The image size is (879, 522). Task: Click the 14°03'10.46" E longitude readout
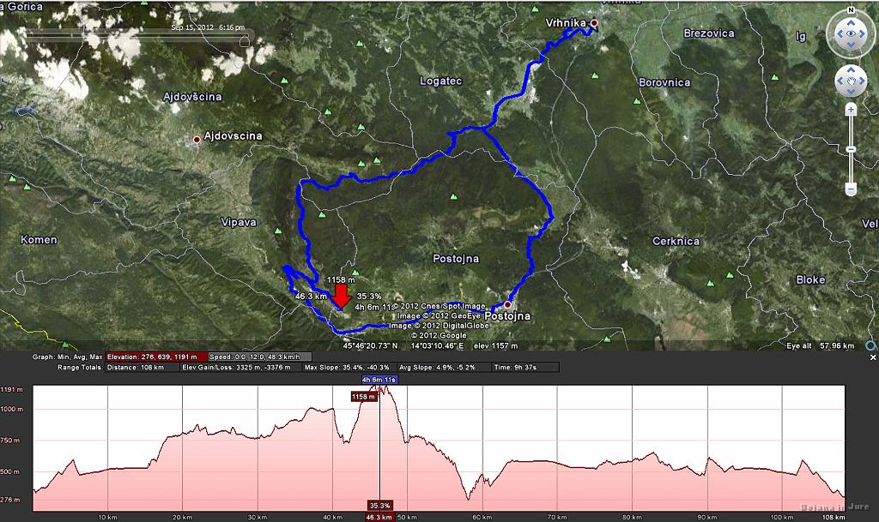point(437,345)
